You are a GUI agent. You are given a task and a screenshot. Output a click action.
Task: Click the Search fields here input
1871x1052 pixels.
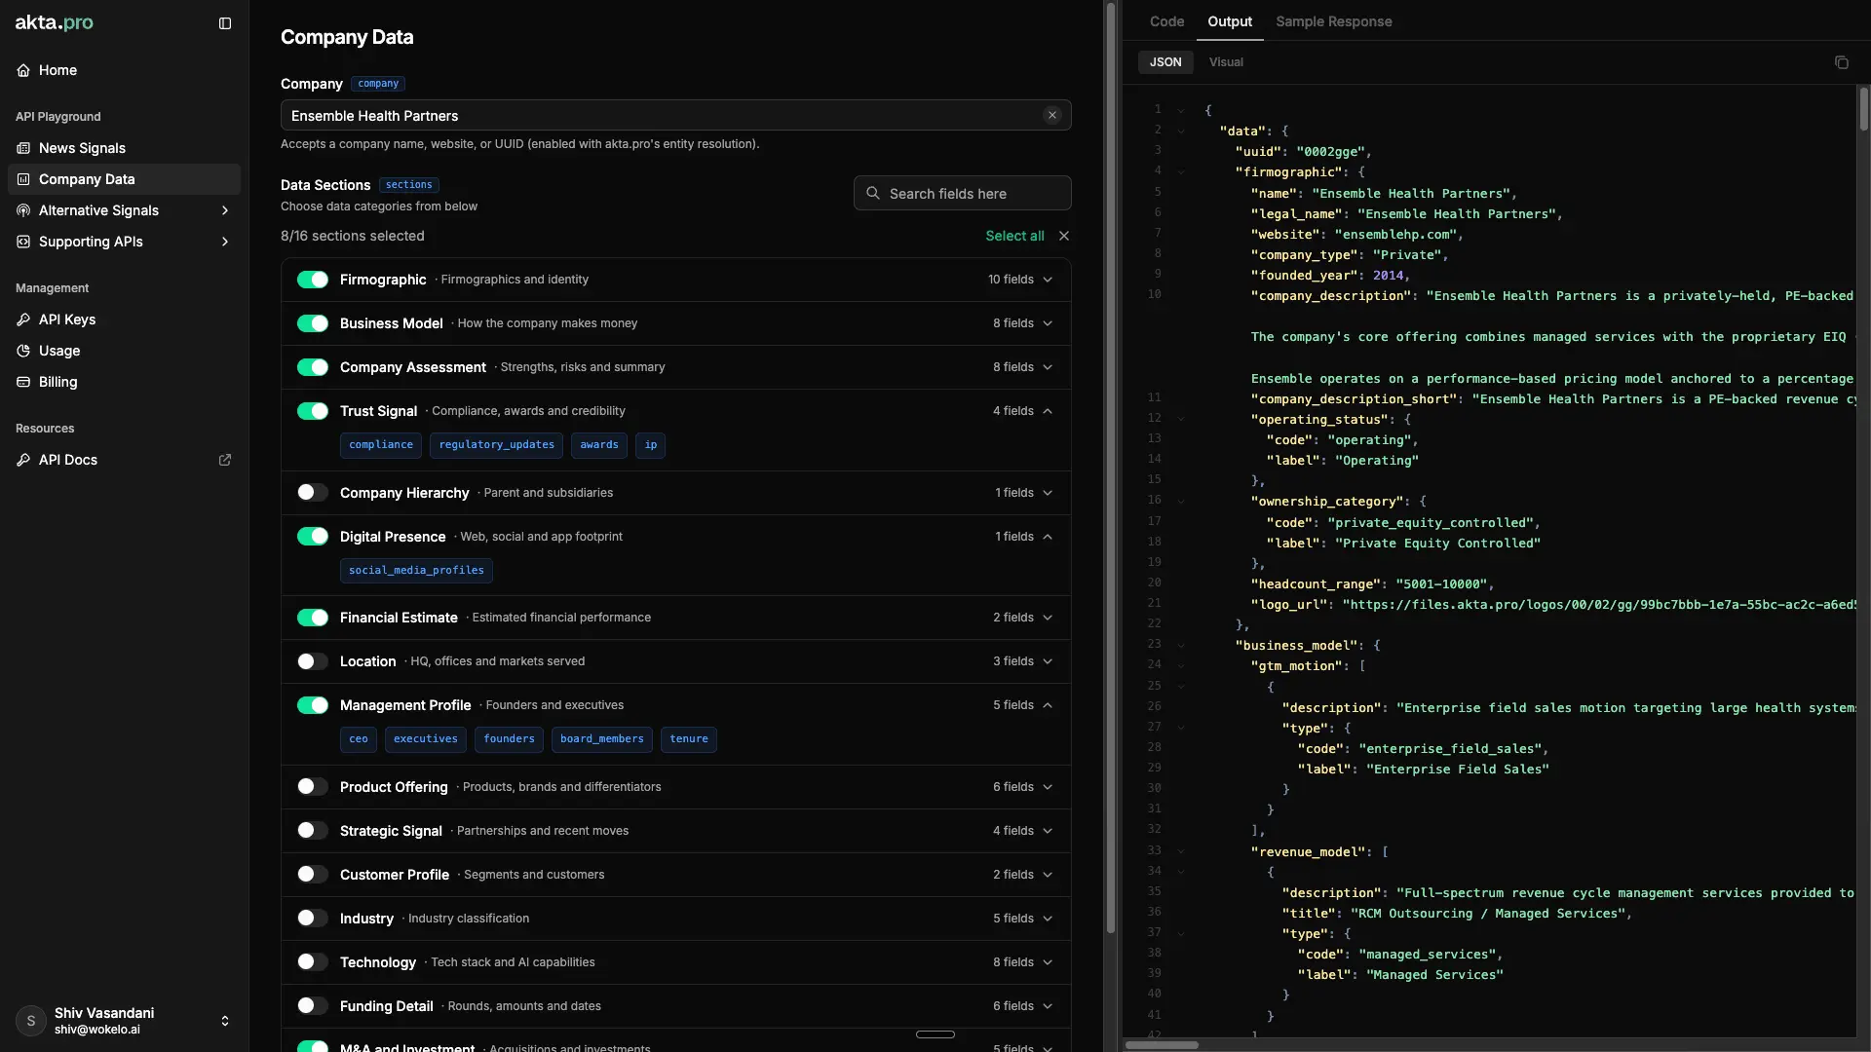pos(963,193)
